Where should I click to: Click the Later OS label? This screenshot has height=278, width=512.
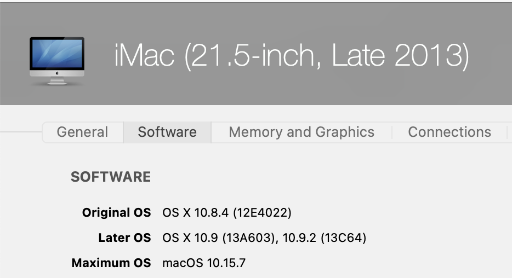[124, 238]
